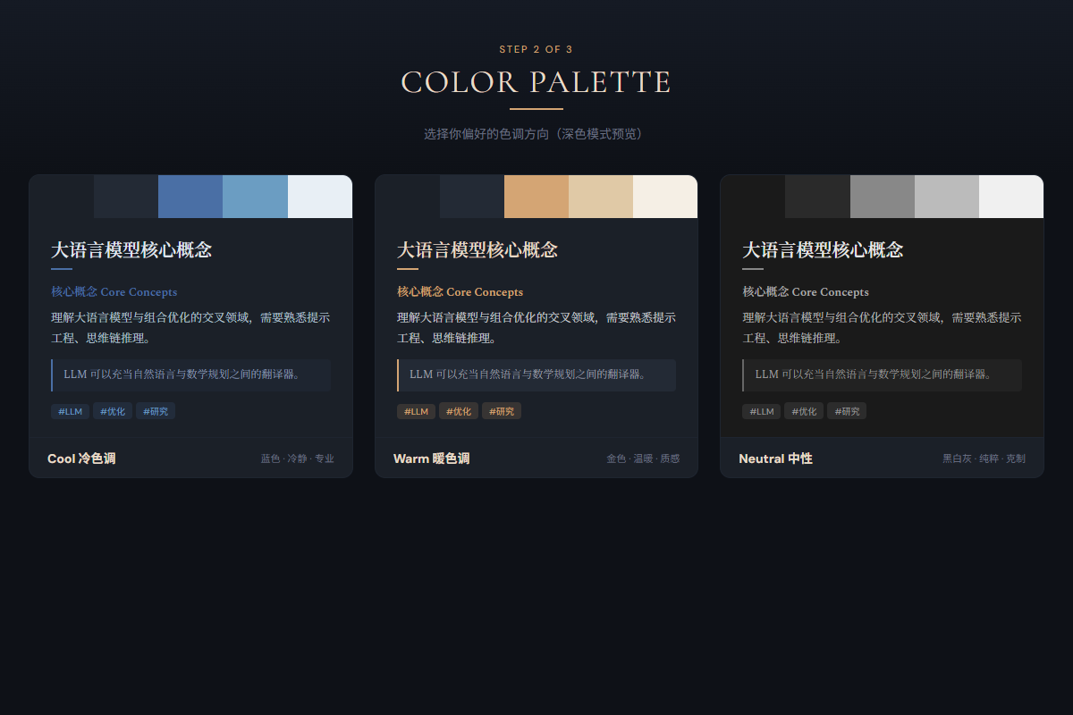Click the light blue swatch in Cool palette
This screenshot has height=715, width=1073.
pyautogui.click(x=256, y=196)
